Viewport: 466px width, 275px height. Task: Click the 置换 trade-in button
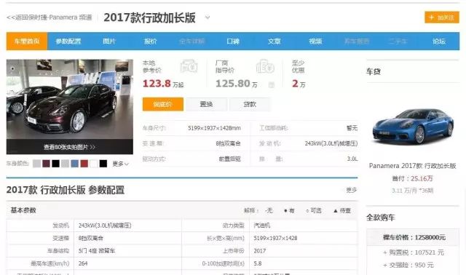(x=206, y=104)
